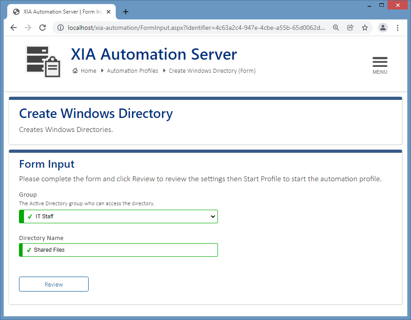The image size is (411, 320).
Task: Open the MENU hamburger icon
Action: [380, 62]
